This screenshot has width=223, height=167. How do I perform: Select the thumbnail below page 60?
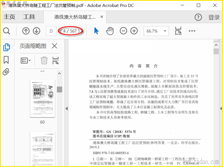pos(43,149)
